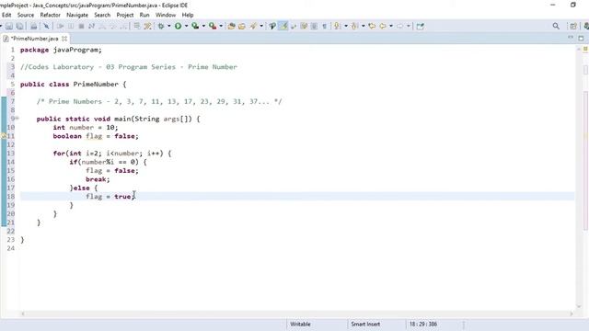Click the Next Annotation icon
The height and width of the screenshot is (331, 589).
(x=337, y=26)
